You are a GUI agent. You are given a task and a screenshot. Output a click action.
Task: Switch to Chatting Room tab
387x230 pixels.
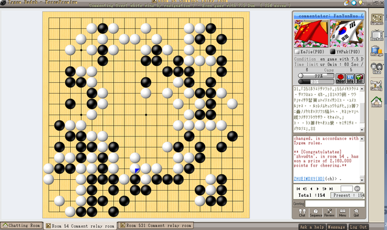pyautogui.click(x=22, y=226)
